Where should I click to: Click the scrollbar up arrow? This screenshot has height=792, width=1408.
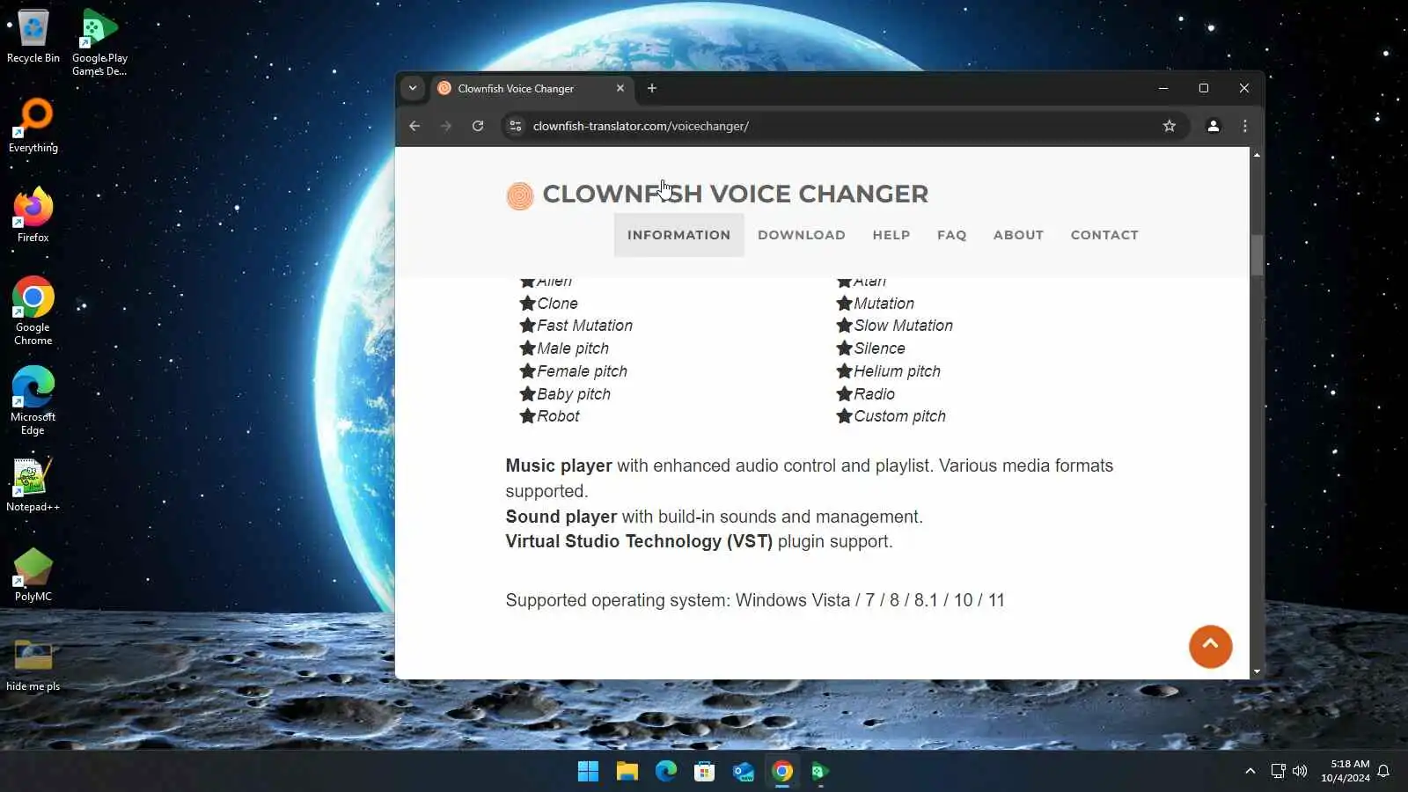point(1257,155)
